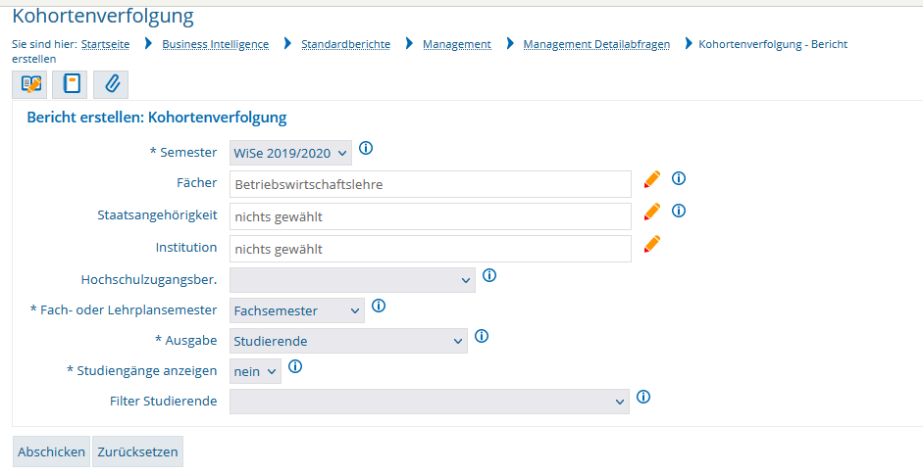Go to Startseite breadcrumb link
The width and height of the screenshot is (923, 475).
pos(105,45)
